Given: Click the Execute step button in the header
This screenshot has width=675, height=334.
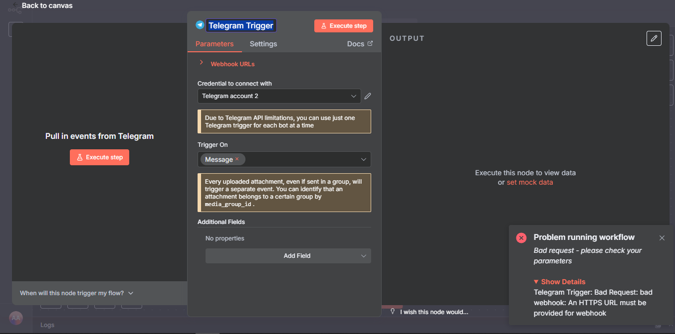Looking at the screenshot, I should [x=343, y=25].
